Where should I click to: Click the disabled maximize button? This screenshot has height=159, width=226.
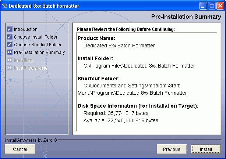(x=212, y=6)
